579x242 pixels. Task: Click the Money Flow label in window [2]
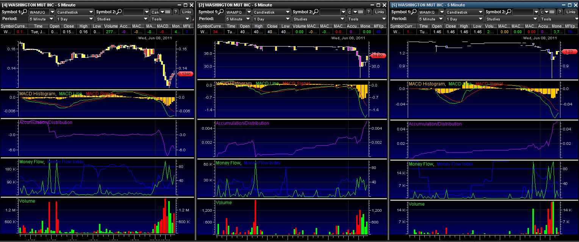[x=228, y=163]
